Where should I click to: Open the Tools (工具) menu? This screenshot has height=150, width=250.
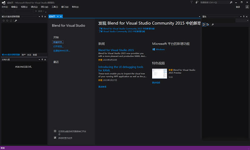[x=55, y=7]
